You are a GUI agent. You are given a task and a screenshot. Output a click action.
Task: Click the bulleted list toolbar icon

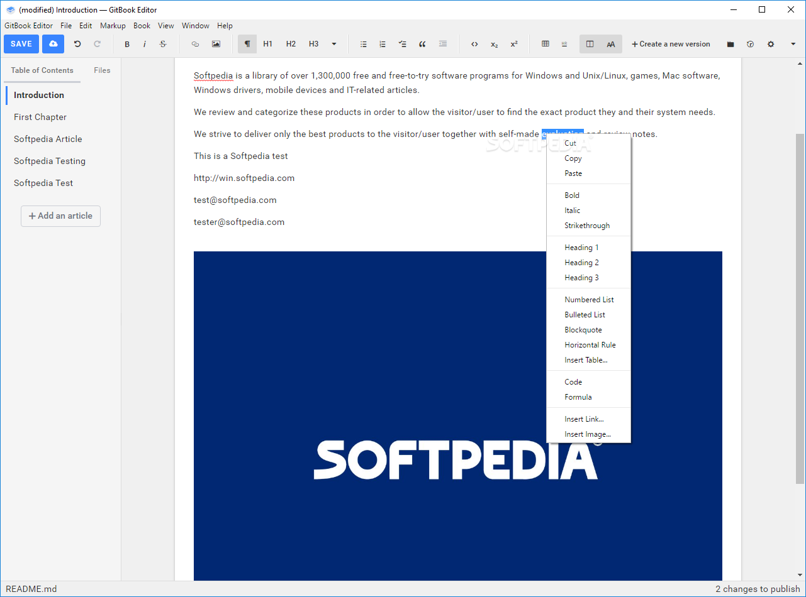click(x=363, y=44)
